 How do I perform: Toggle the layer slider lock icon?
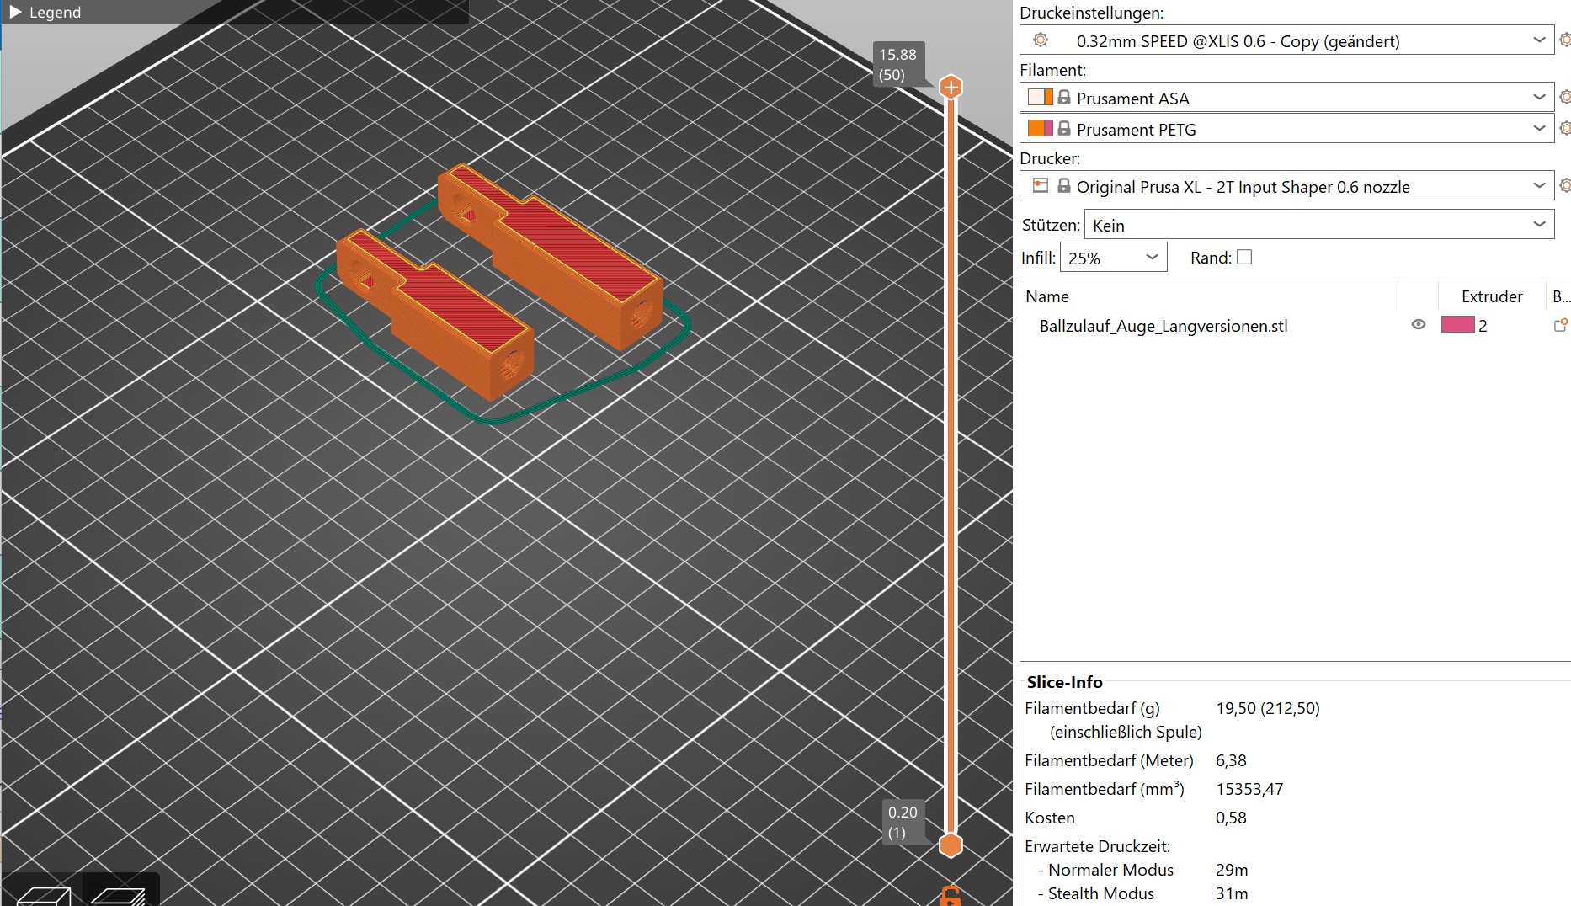coord(951,896)
